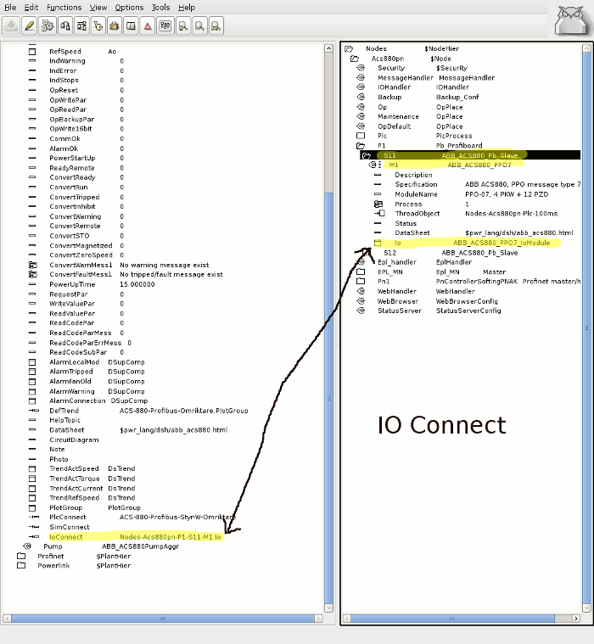This screenshot has height=644, width=594.
Task: Click the hierarchy toolbar icon next to the gears
Action: [x=65, y=26]
